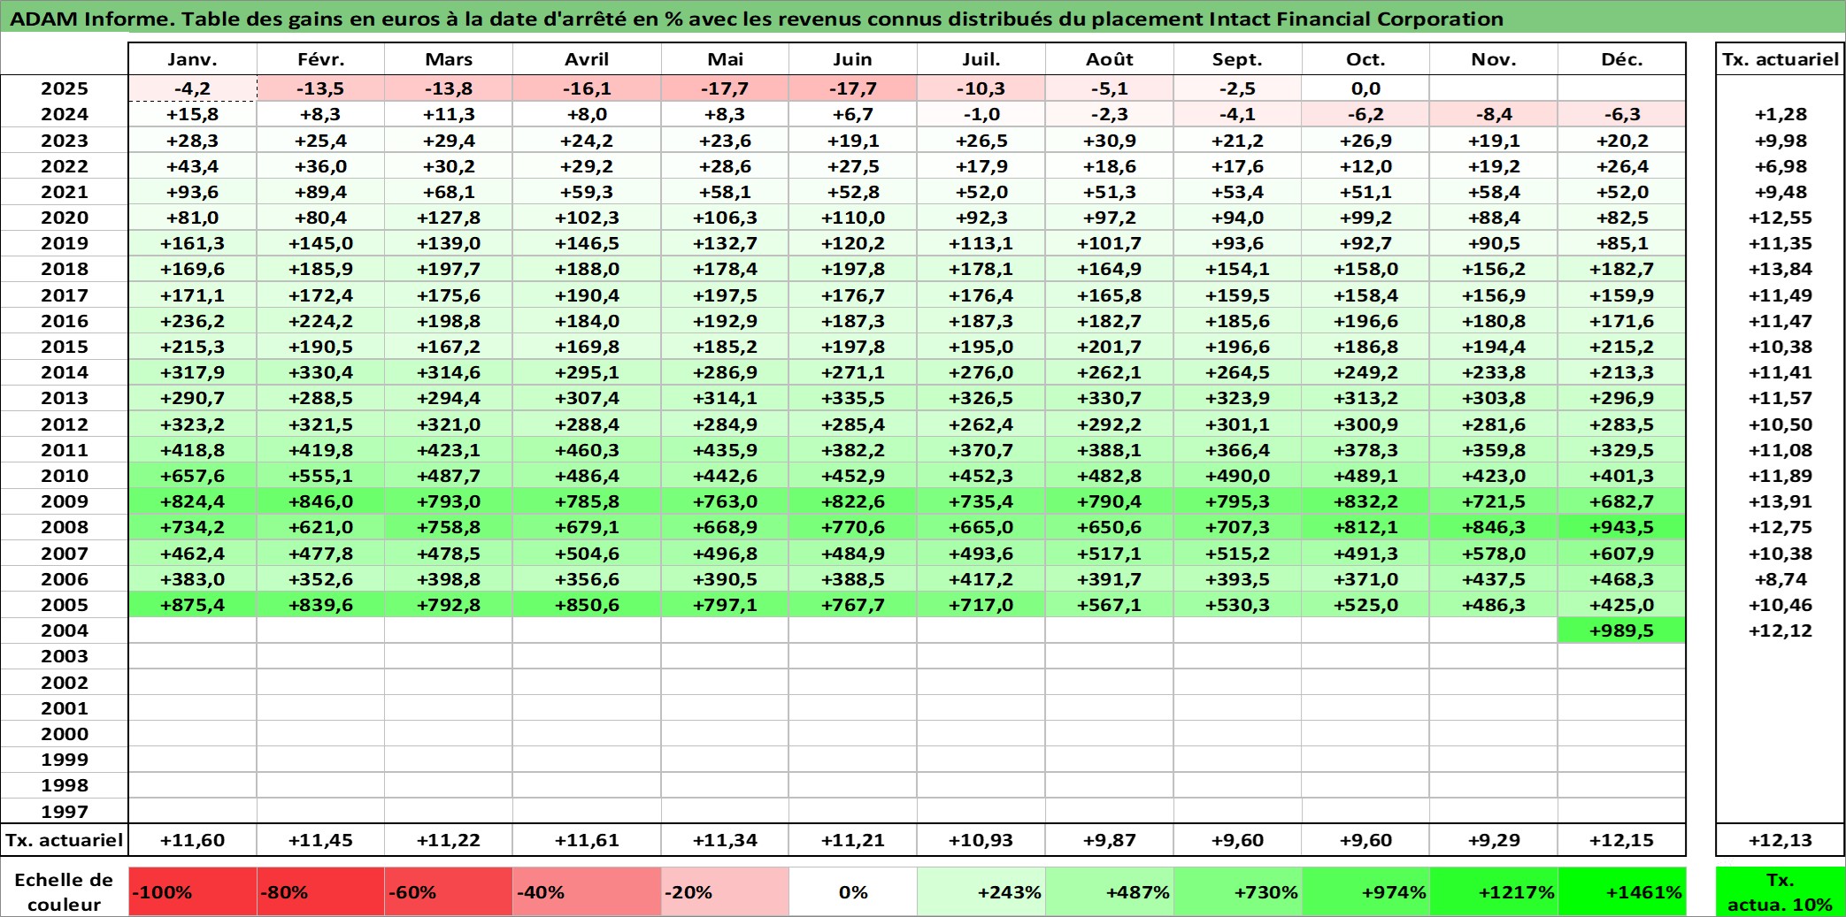
Task: Select the 2020 row label
Action: pyautogui.click(x=65, y=218)
